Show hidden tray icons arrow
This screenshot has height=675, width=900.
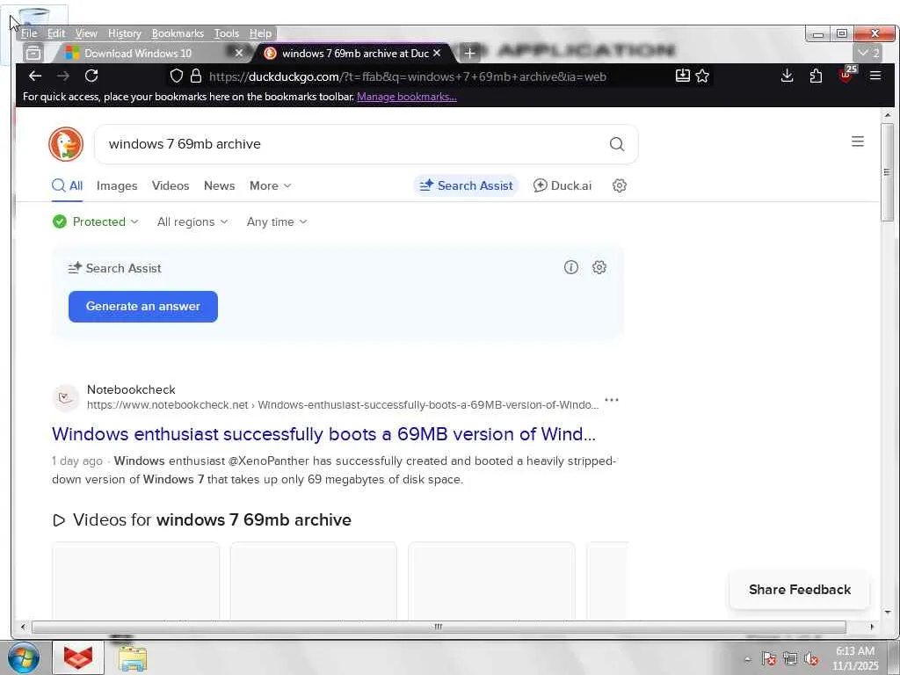(748, 659)
